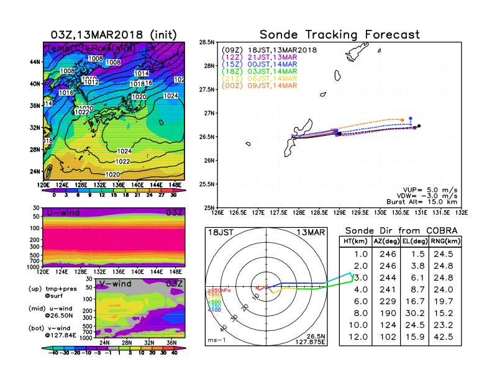Click the "Temp(C)+Pres(hPa)" map label
The image size is (492, 380).
(91, 48)
